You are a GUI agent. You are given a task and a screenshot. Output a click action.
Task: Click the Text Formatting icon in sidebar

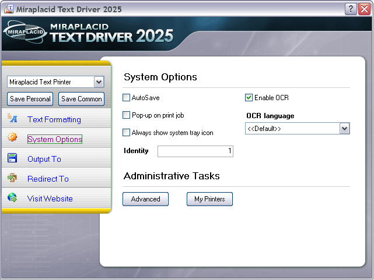(x=12, y=118)
